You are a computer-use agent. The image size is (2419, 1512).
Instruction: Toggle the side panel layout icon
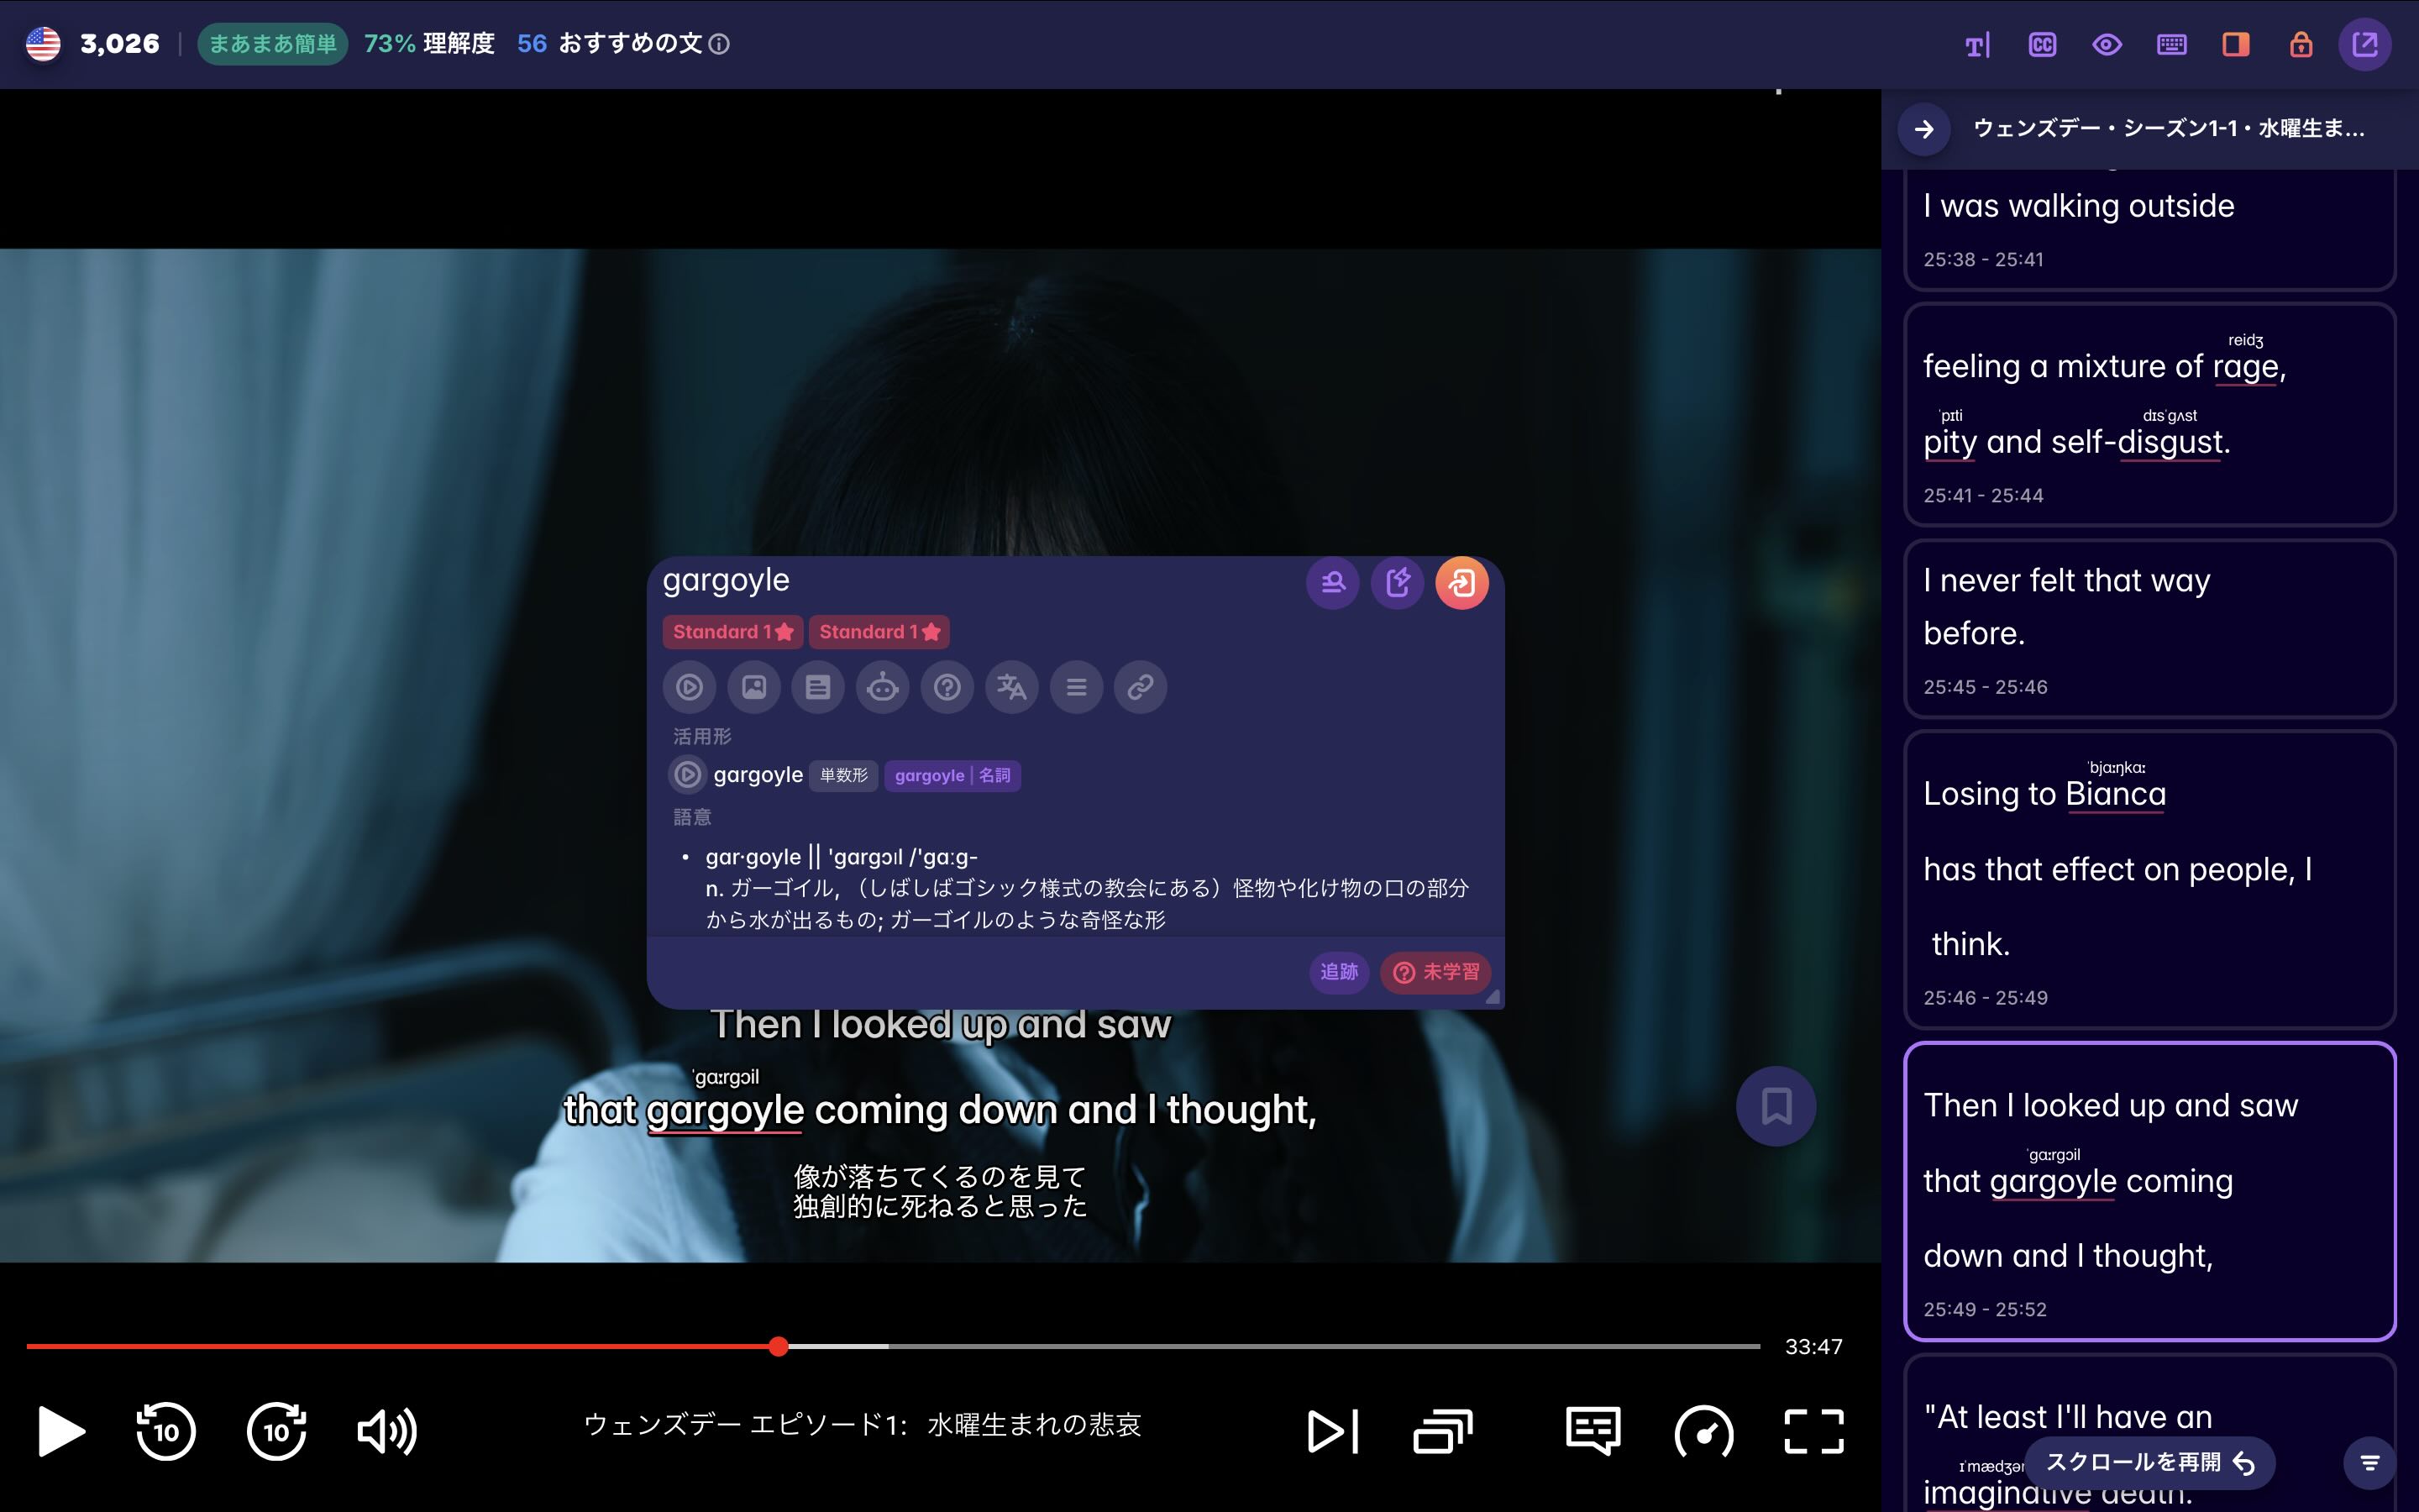click(x=2234, y=44)
